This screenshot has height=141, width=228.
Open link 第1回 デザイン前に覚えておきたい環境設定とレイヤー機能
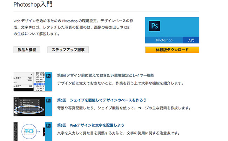pos(106,75)
